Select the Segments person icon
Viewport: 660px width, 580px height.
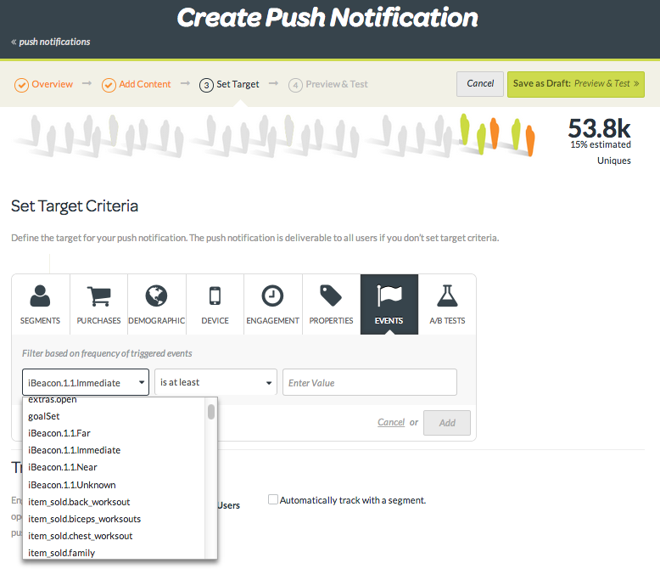pyautogui.click(x=40, y=296)
